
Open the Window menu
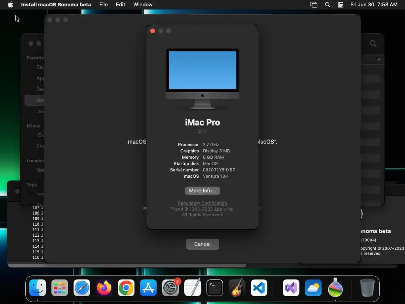coord(143,5)
